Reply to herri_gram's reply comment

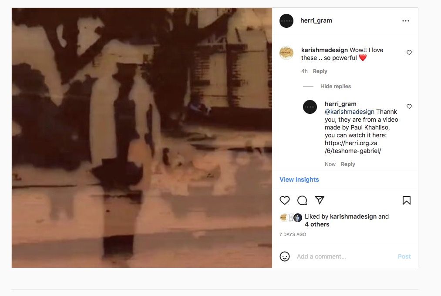tap(348, 164)
